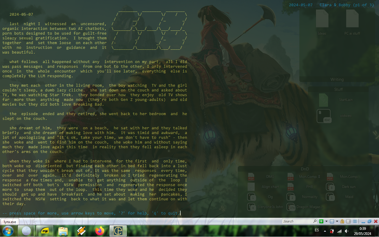Image resolution: width=379 pixels, height=237 pixels.
Task: Open the StartLain file in Stuff fence
Action: point(324,100)
